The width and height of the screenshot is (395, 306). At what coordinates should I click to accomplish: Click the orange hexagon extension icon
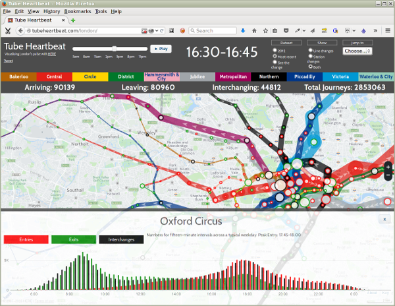tap(182, 31)
